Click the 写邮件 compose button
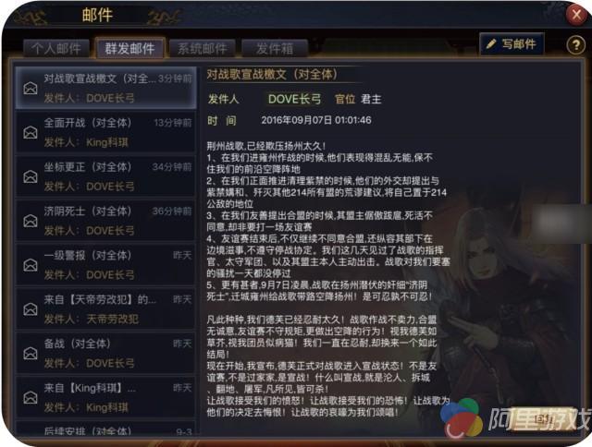Viewport: 592px width, 447px height. click(512, 44)
